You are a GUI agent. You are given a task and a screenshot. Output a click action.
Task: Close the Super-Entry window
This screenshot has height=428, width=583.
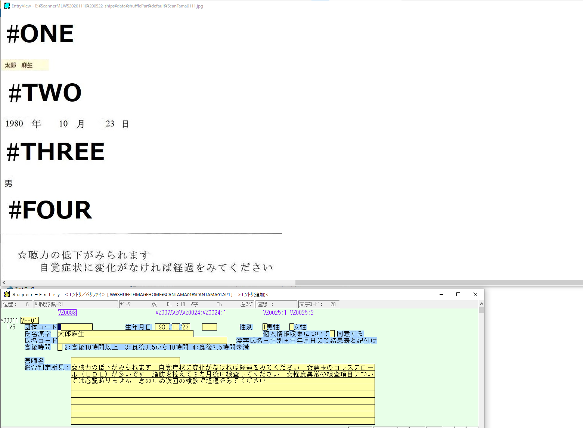pos(475,294)
